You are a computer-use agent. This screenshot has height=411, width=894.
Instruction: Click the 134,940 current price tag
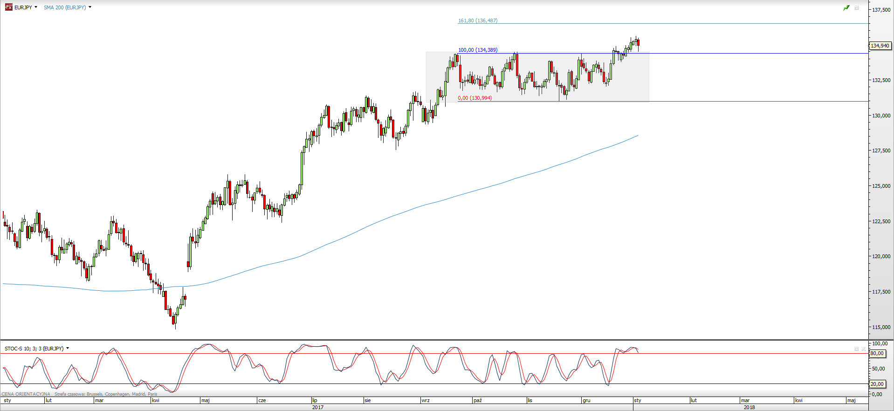[880, 46]
